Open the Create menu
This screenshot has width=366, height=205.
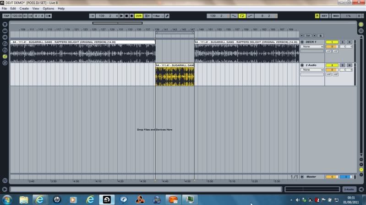pyautogui.click(x=24, y=8)
